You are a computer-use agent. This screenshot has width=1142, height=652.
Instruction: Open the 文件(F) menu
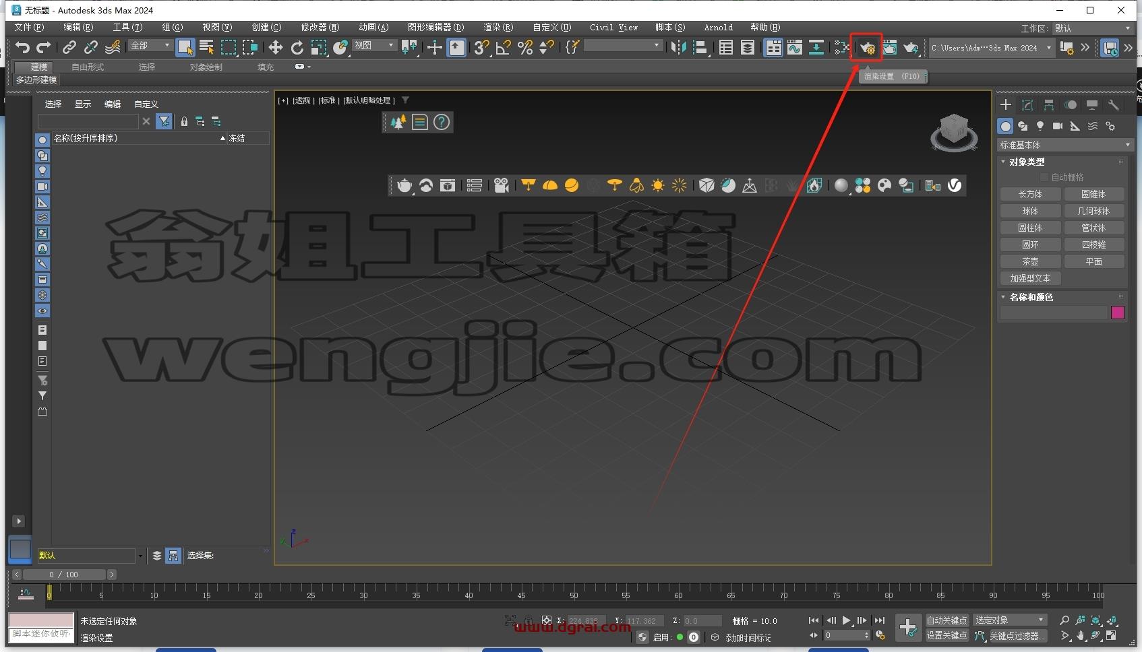[x=29, y=28]
